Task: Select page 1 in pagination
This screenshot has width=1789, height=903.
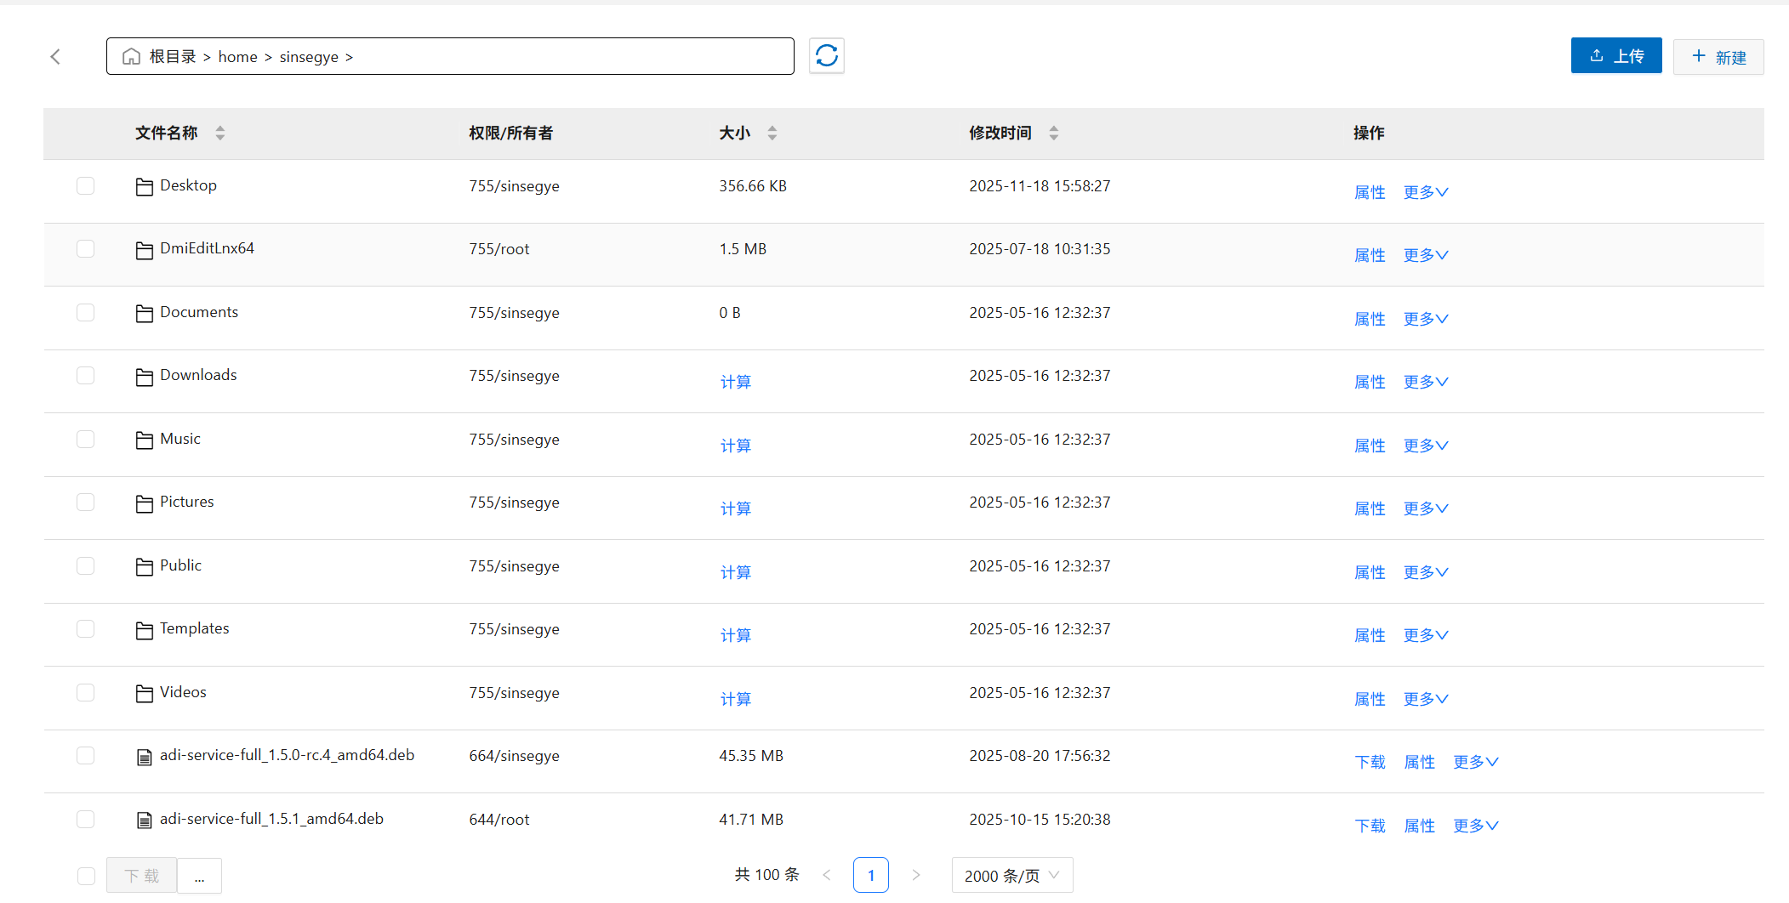Action: point(870,876)
